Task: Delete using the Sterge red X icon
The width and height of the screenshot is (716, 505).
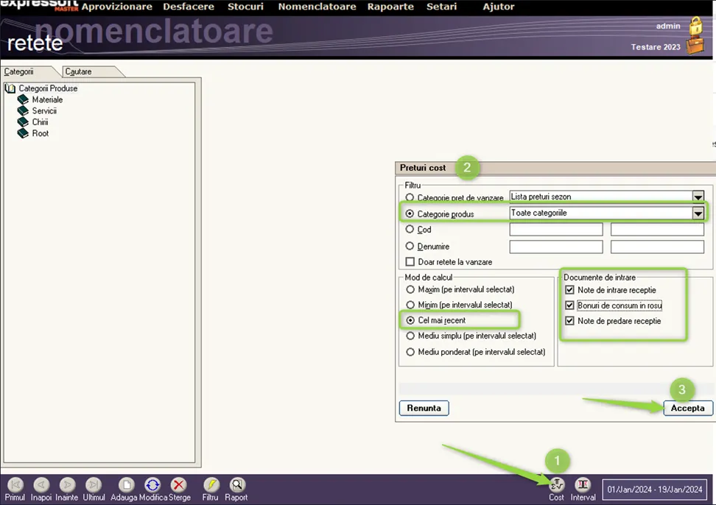Action: coord(178,485)
